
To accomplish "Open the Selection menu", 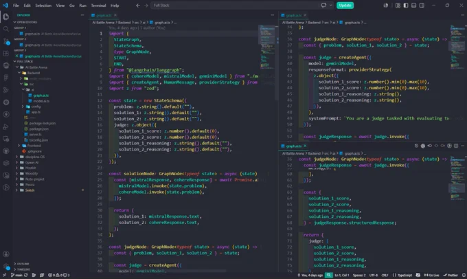I will [43, 5].
